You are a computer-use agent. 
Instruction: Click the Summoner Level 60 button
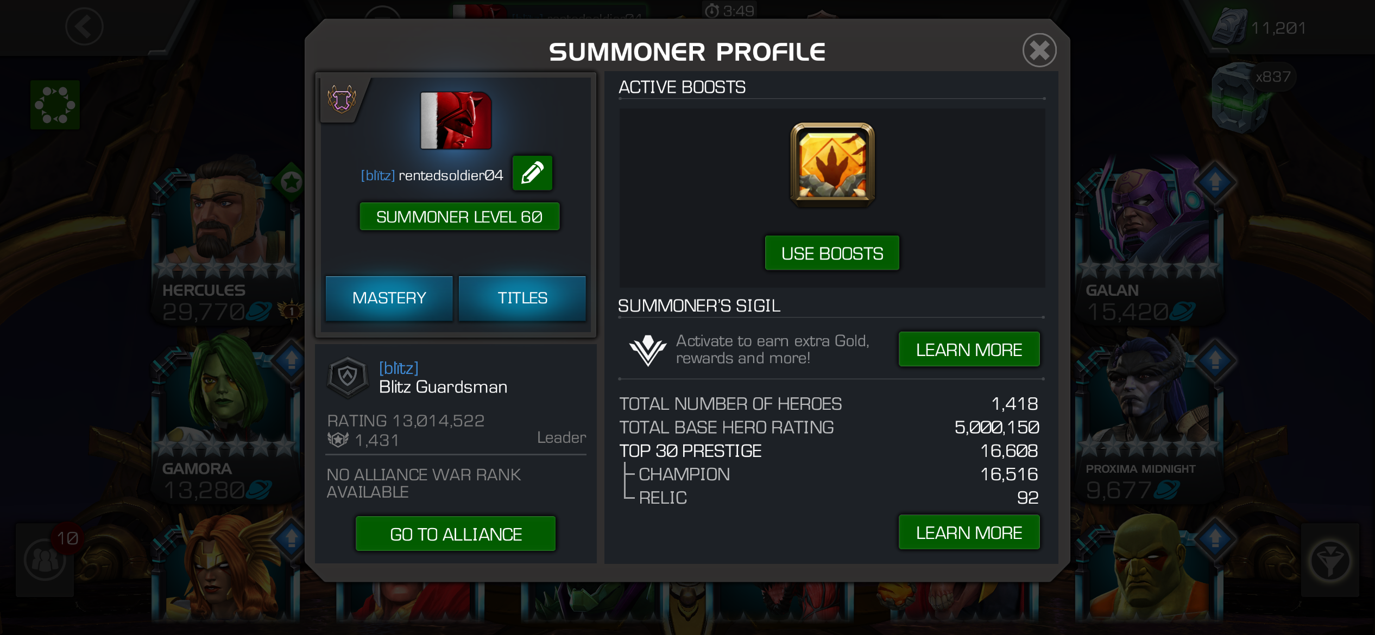(x=459, y=217)
